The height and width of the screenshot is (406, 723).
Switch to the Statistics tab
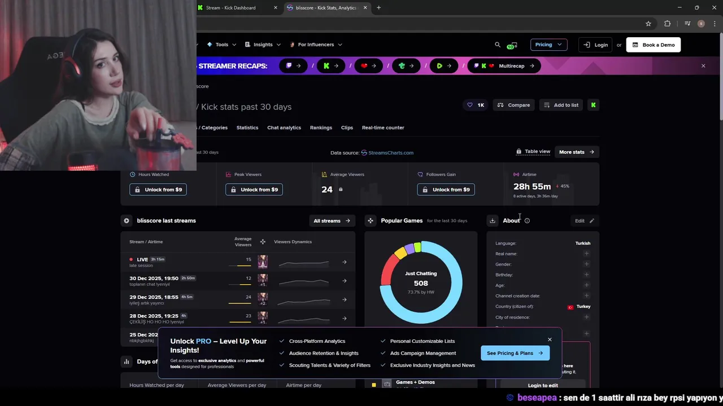tap(247, 127)
